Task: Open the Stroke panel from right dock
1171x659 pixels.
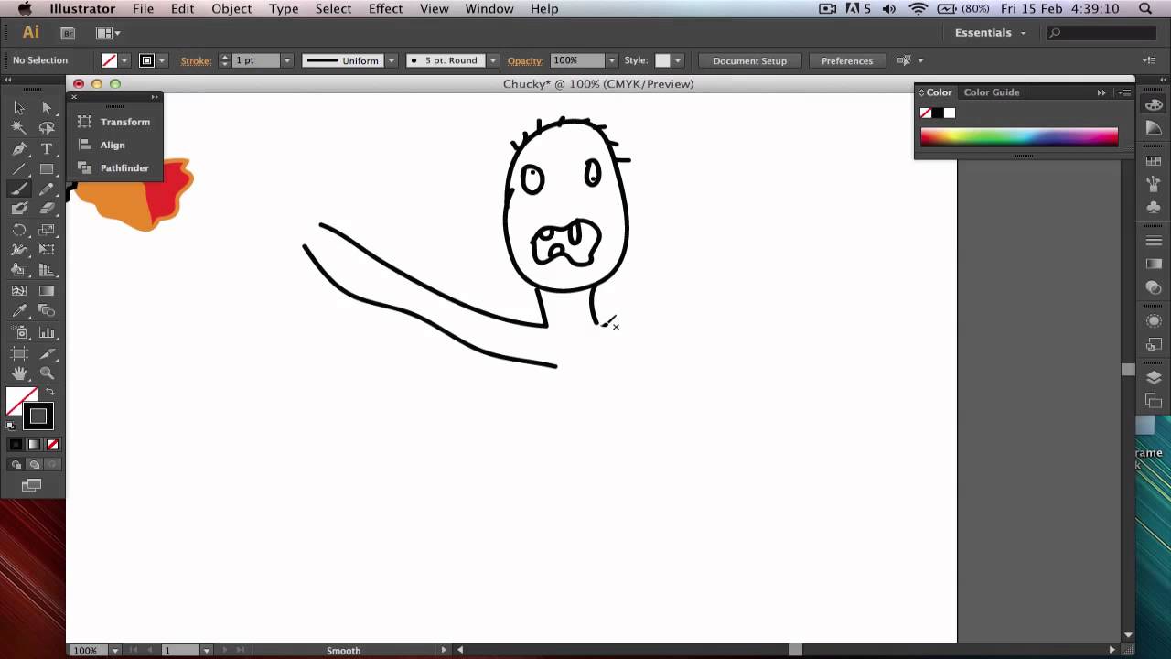Action: [1154, 241]
